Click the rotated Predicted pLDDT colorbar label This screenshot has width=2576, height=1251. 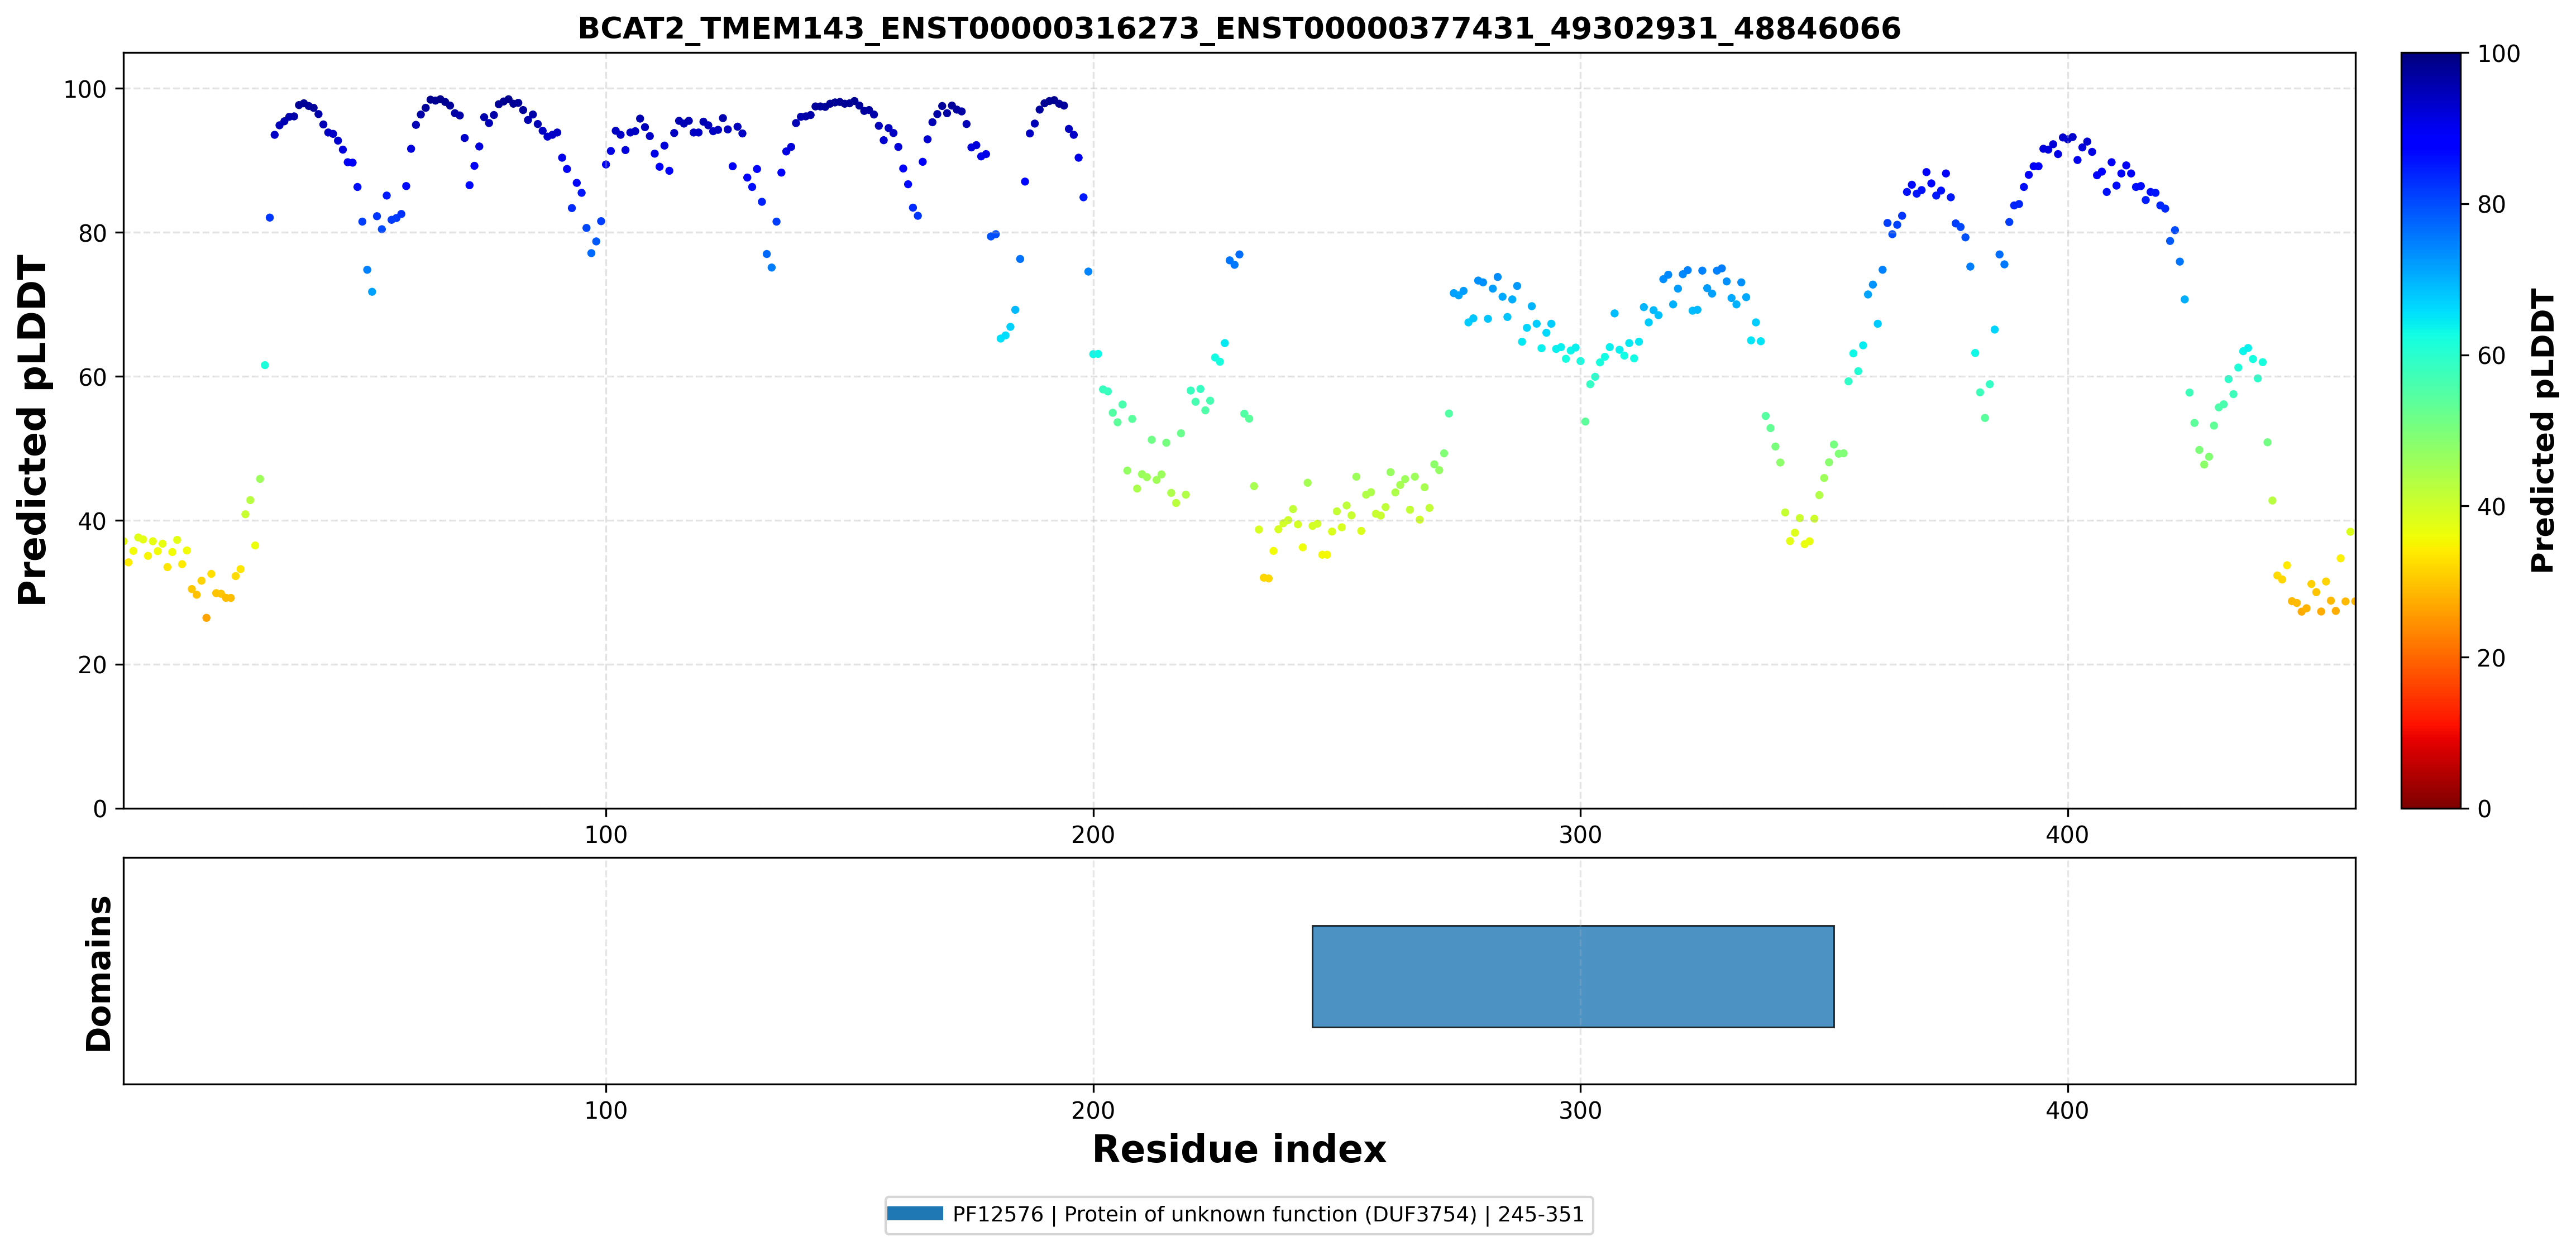2543,430
